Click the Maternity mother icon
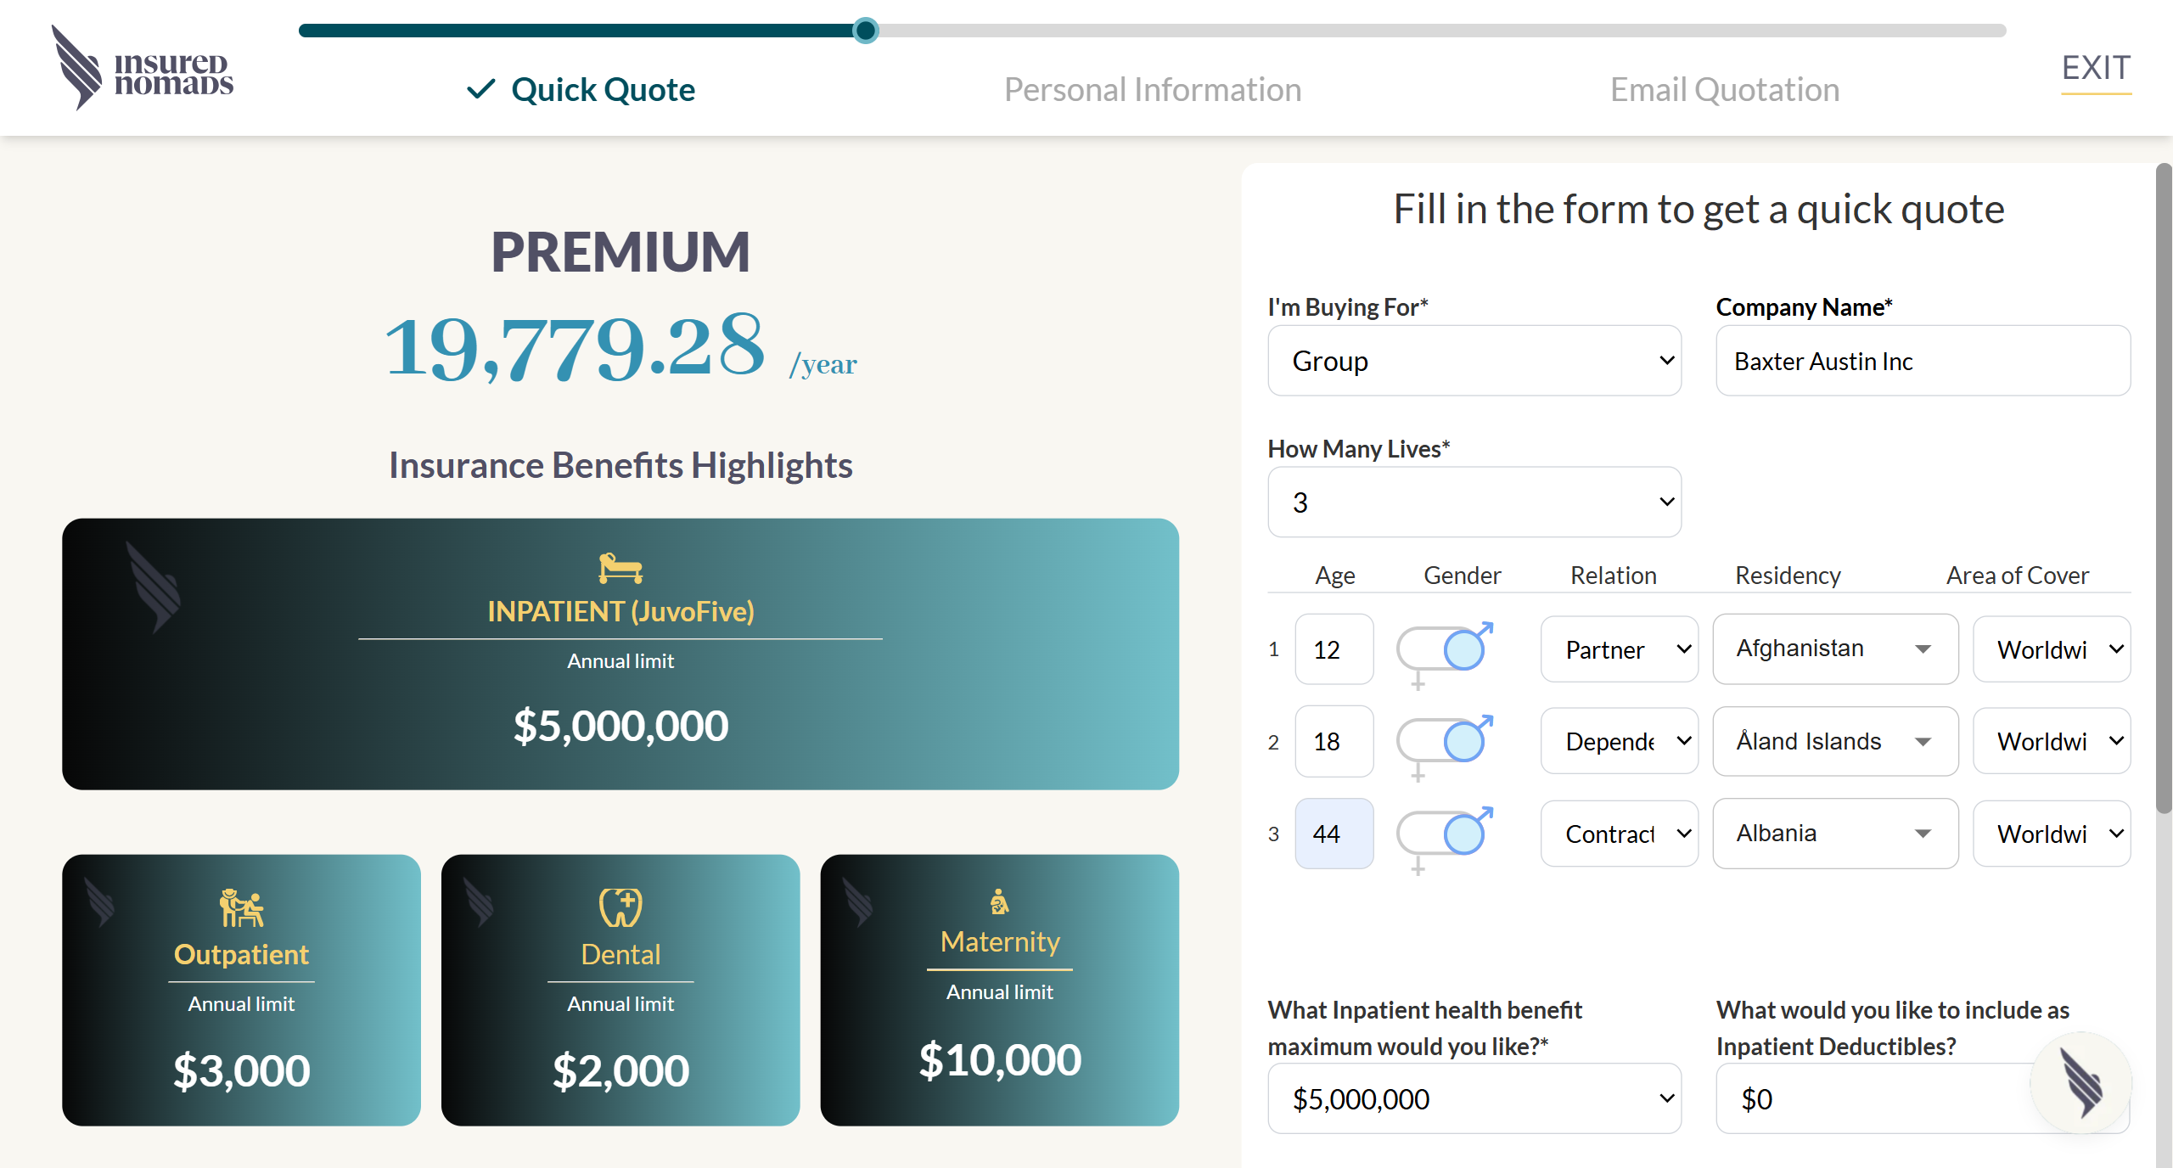Image resolution: width=2173 pixels, height=1168 pixels. pyautogui.click(x=999, y=901)
